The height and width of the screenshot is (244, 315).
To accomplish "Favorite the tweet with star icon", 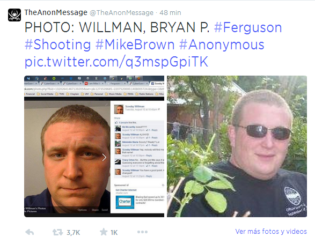I will pyautogui.click(x=104, y=232).
